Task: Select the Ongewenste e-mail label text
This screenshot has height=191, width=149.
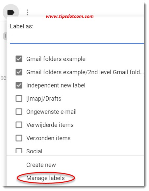Action: click(x=51, y=112)
